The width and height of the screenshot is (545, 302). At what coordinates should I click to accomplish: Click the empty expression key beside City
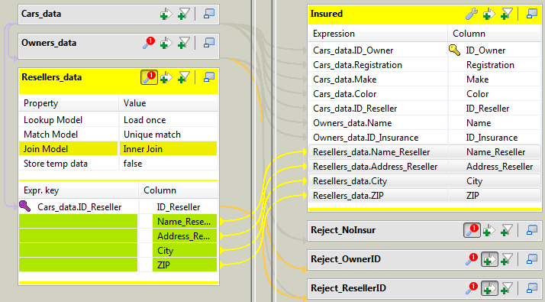click(79, 251)
